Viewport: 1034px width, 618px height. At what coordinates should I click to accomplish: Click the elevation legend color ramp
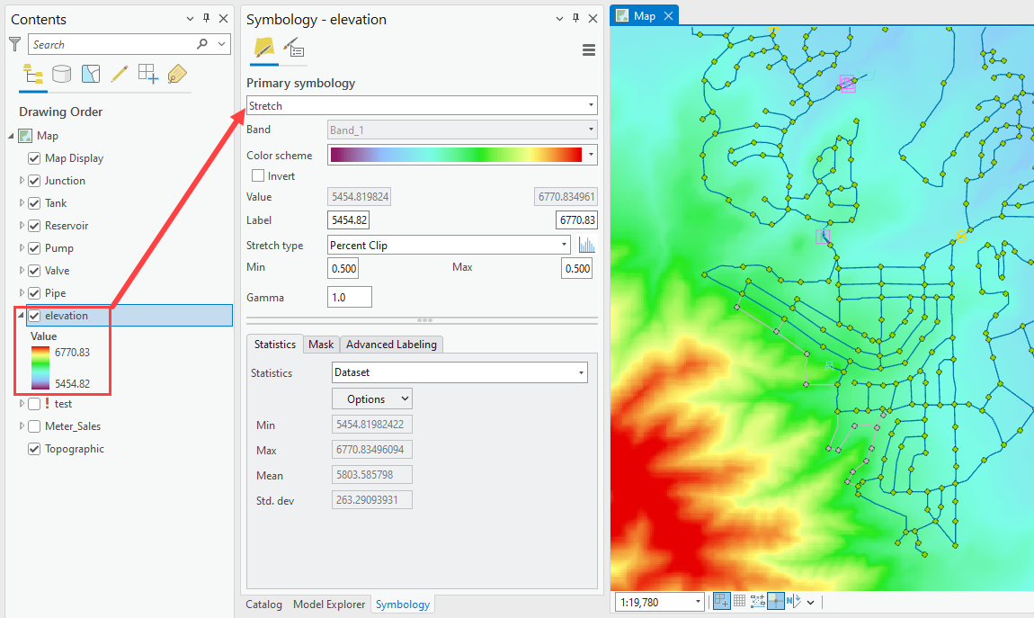click(x=40, y=368)
